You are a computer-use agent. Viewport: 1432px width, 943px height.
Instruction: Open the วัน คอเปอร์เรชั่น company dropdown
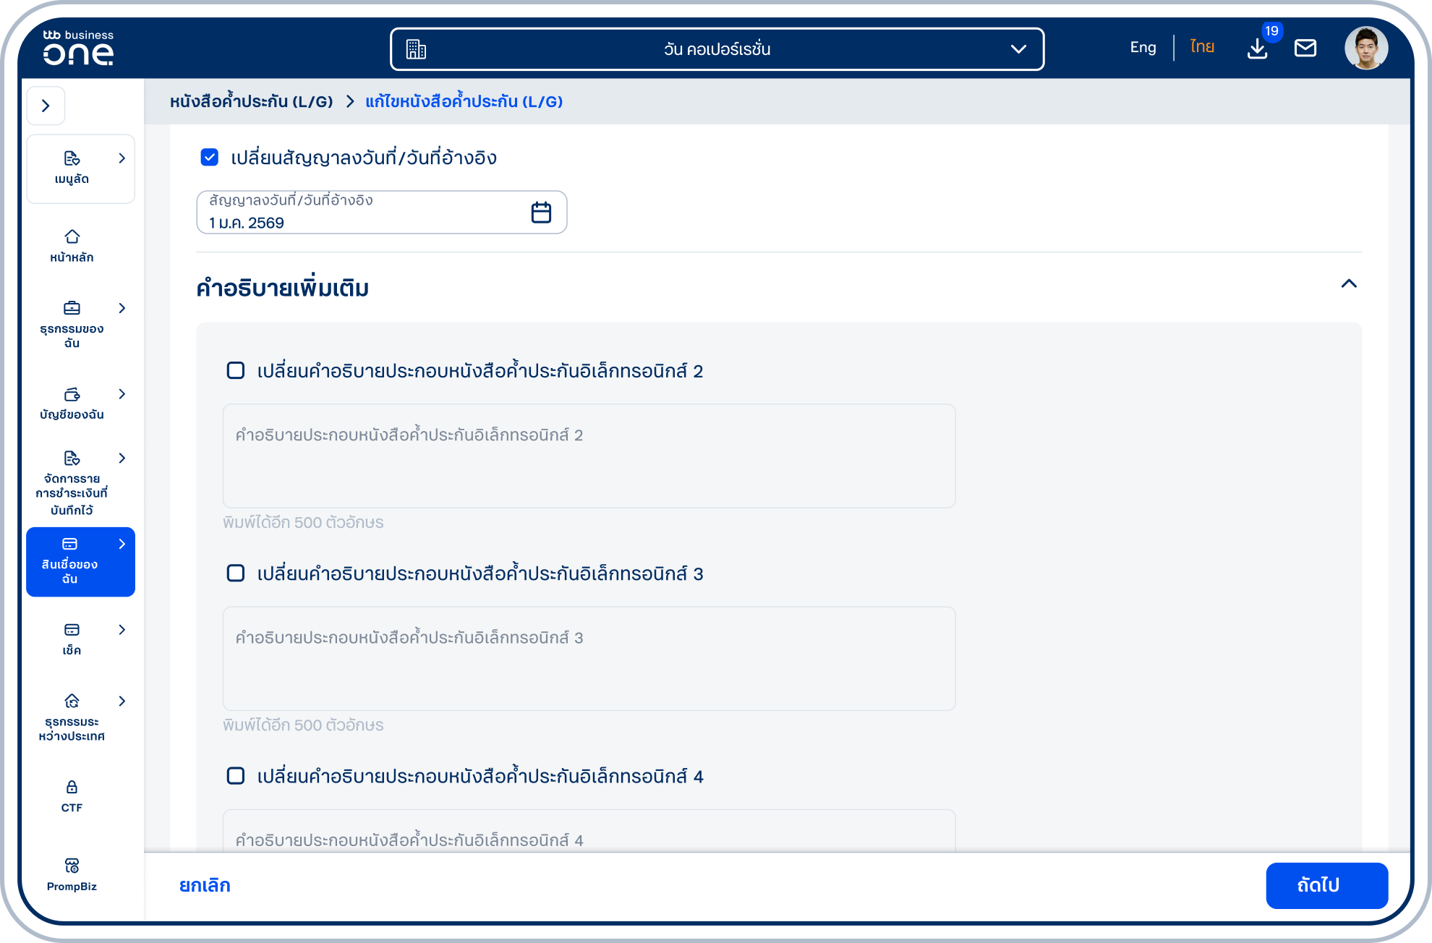[x=717, y=49]
